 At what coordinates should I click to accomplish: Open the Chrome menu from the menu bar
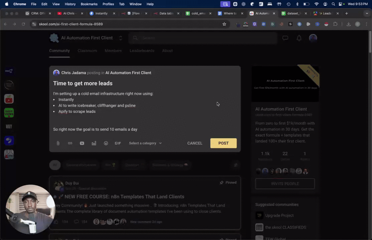coord(20,4)
